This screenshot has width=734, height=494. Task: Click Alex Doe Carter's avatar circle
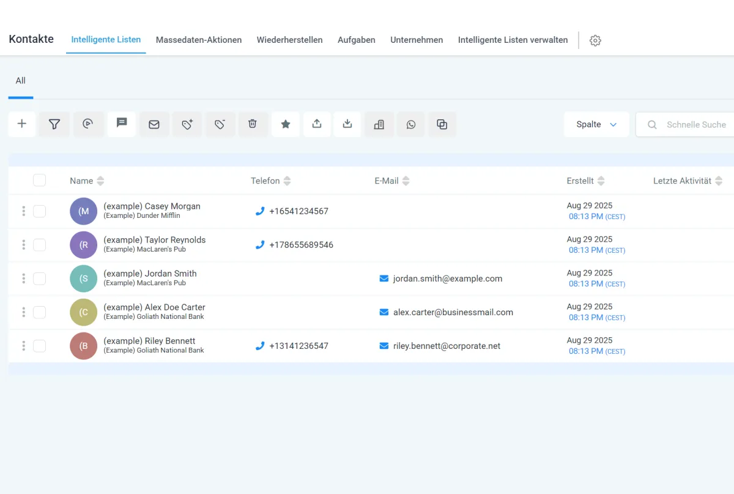(84, 312)
